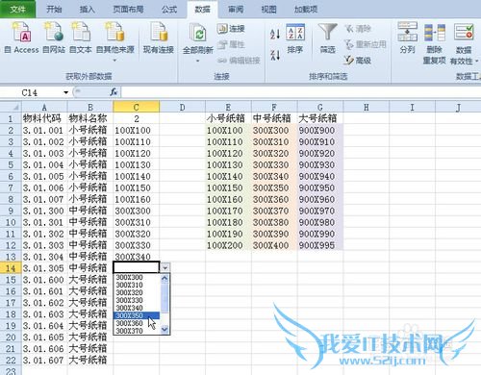The image size is (481, 375).
Task: Click dropdown list scroll up arrow
Action: pyautogui.click(x=165, y=278)
